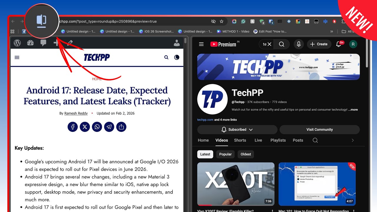
Task: Select the Popular videos filter chip
Action: [x=225, y=154]
